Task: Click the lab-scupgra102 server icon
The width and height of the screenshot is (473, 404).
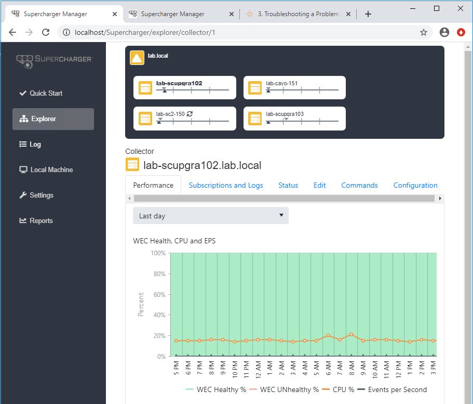Action: [145, 88]
